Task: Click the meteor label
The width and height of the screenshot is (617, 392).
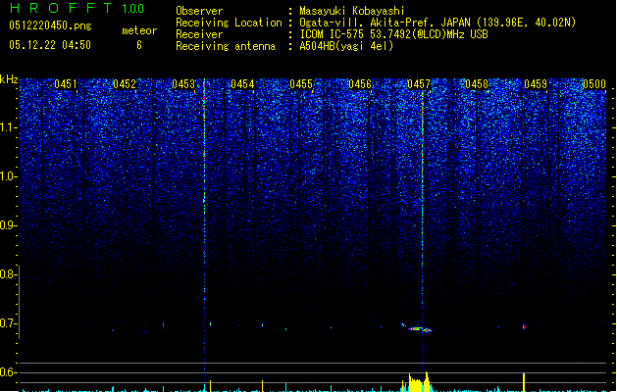Action: coord(139,30)
